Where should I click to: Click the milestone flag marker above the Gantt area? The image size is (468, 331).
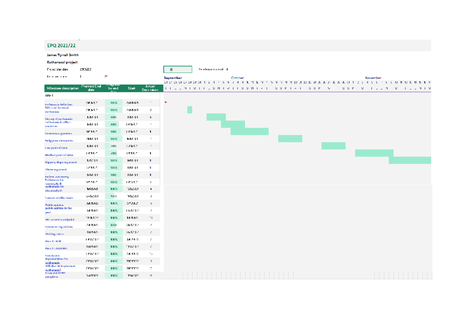165,102
